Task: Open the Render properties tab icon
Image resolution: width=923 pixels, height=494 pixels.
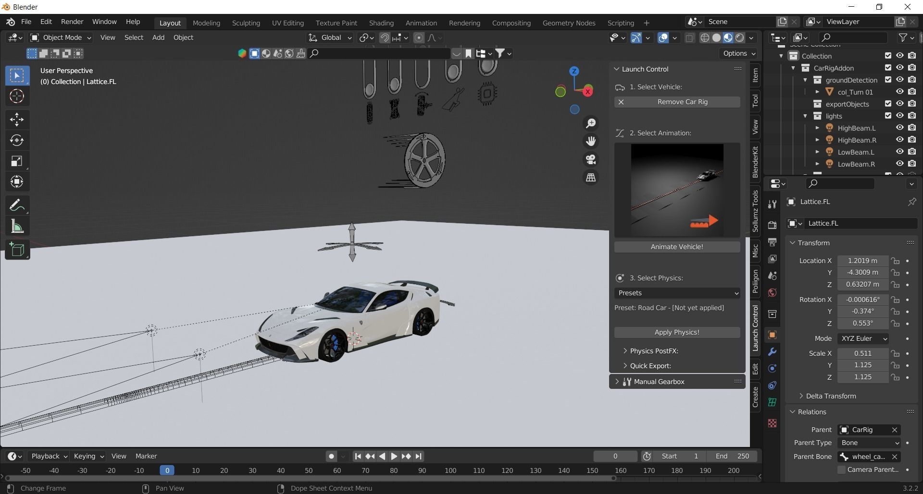Action: [772, 225]
